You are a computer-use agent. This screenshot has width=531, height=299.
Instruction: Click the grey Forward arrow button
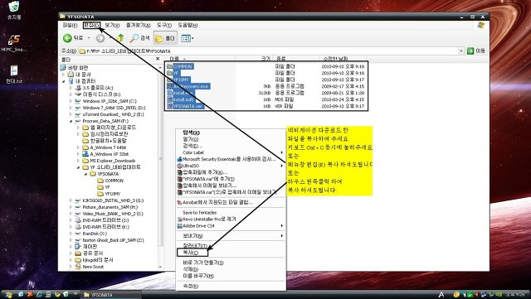tap(100, 38)
